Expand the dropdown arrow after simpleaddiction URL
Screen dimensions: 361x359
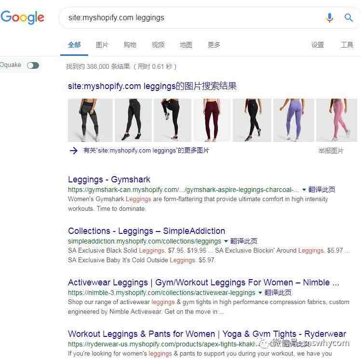pos(226,241)
